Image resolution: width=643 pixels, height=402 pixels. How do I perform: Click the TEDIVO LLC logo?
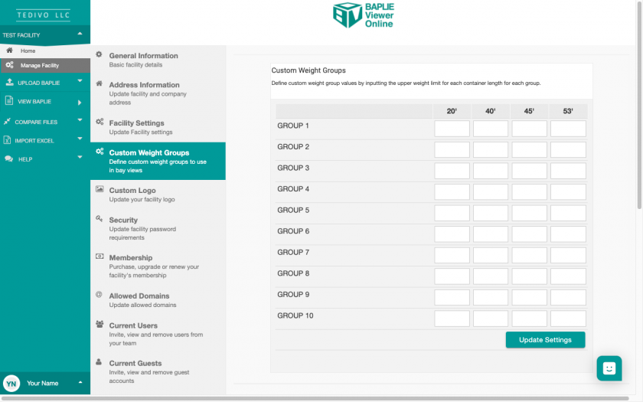click(44, 15)
